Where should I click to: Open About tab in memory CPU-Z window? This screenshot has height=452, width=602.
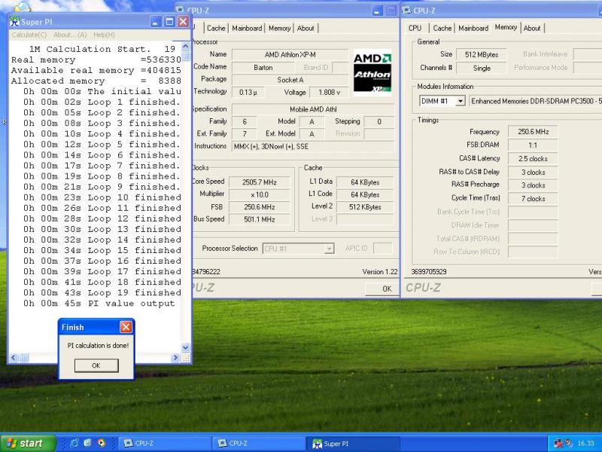(x=532, y=28)
